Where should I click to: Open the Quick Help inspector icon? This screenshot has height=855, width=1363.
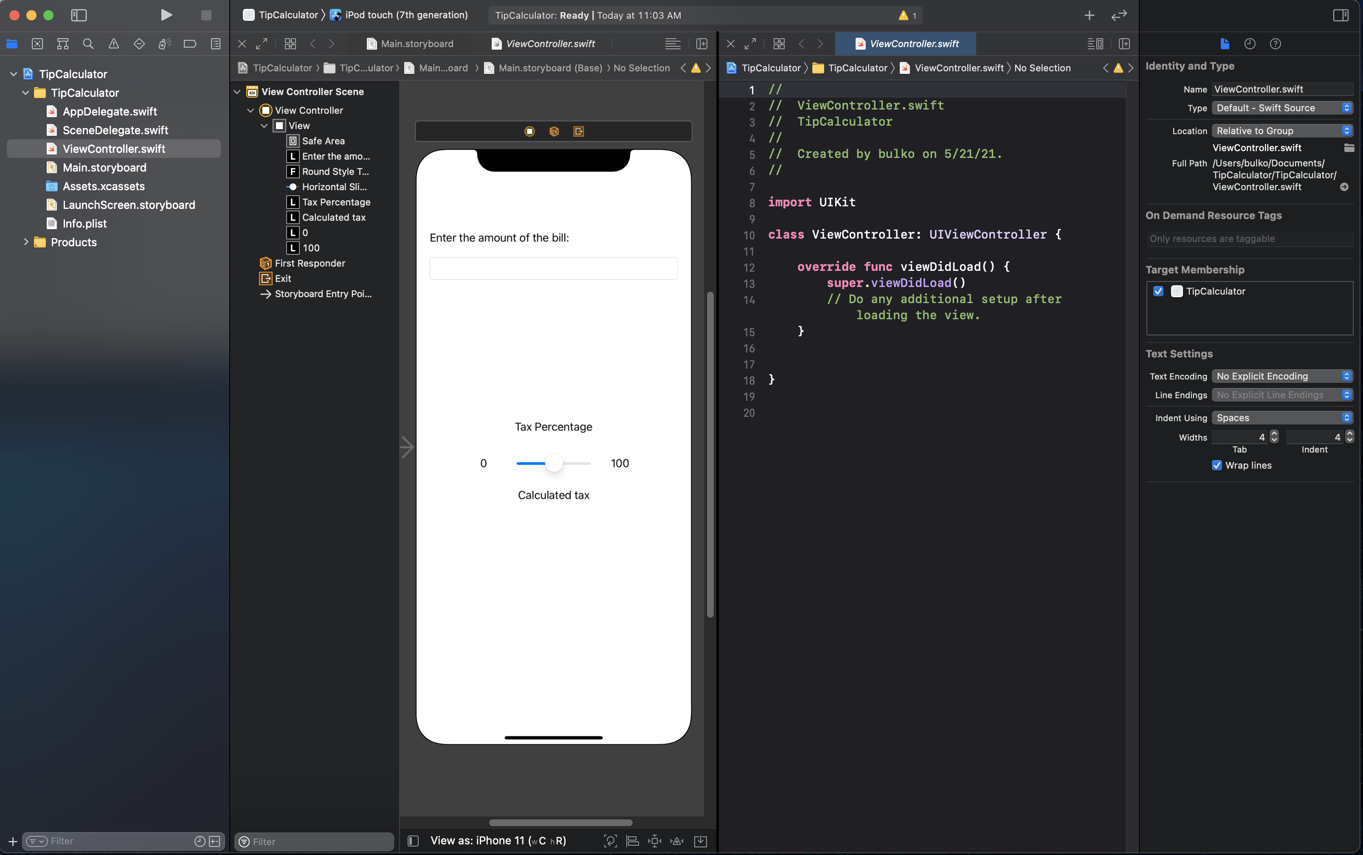pos(1276,44)
